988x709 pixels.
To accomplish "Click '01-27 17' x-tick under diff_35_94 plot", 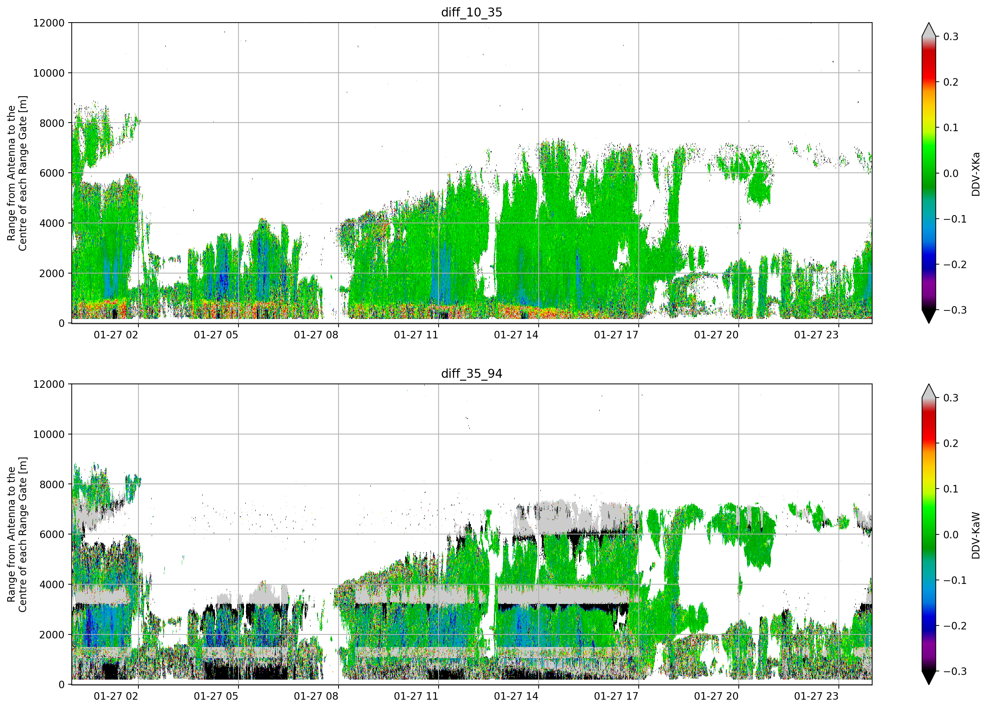I will [x=616, y=696].
